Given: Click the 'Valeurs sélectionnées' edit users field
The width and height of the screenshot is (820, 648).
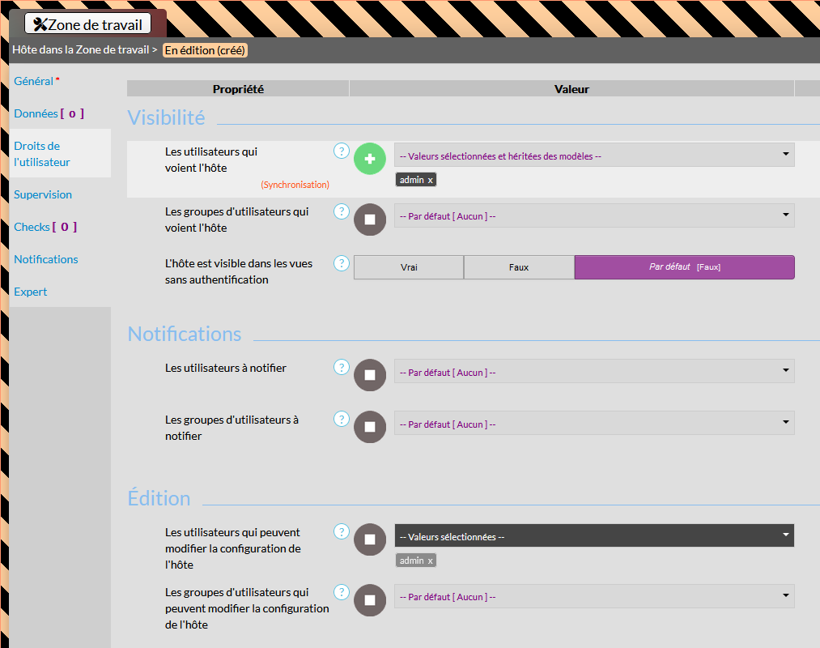Looking at the screenshot, I should point(593,535).
